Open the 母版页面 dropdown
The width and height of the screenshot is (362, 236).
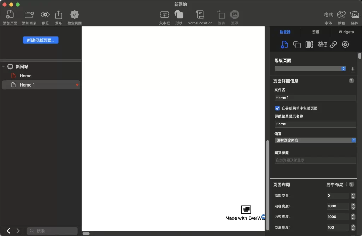[310, 69]
